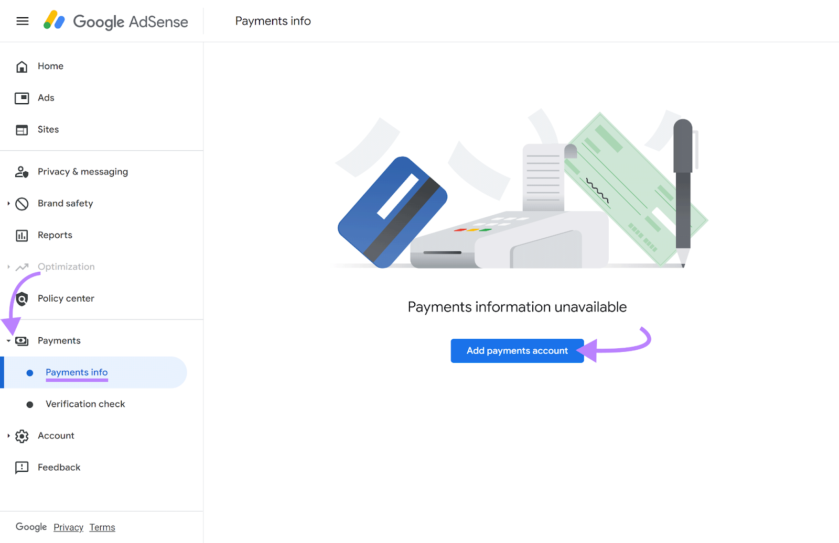The width and height of the screenshot is (839, 543).
Task: Open Sites from the sidebar icon
Action: tap(21, 129)
